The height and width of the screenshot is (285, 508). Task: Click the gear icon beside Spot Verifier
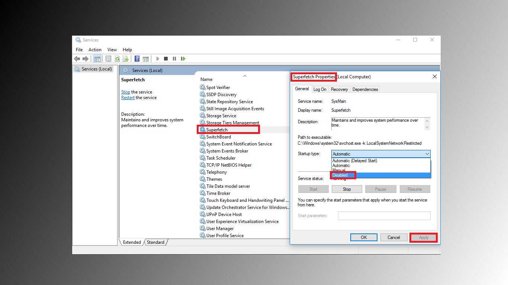(x=202, y=87)
